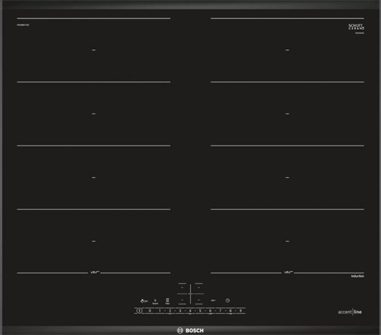381x335 pixels.
Task: Click the left flex zone sensor marking
Action: pos(95,273)
